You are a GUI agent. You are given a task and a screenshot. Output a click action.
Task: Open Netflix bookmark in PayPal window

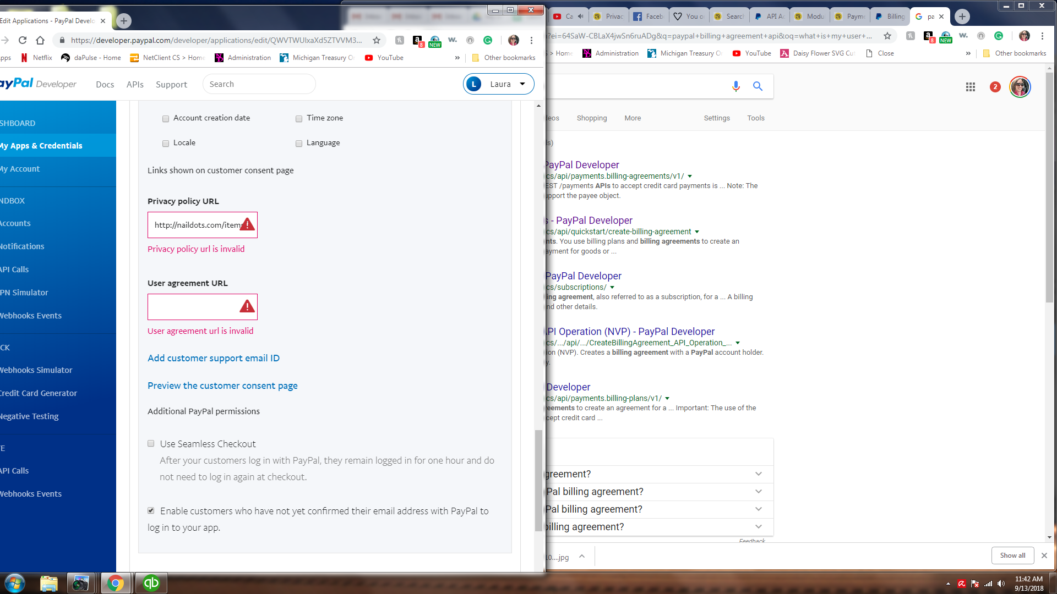(36, 58)
